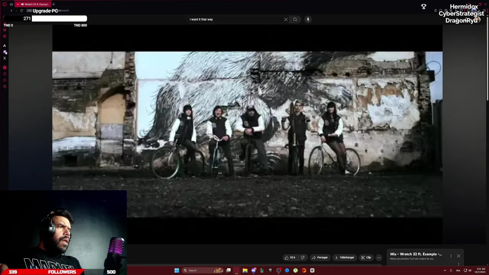Open File Explorer from the taskbar
489x275 pixels.
pos(245,270)
